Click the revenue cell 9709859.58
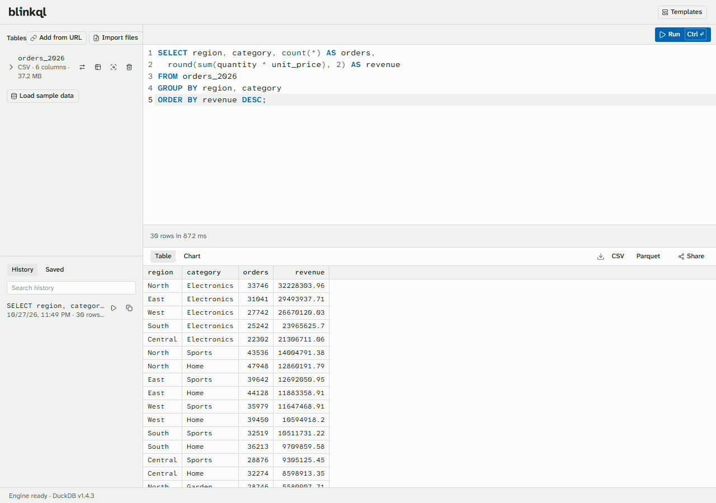The image size is (716, 503). [302, 447]
